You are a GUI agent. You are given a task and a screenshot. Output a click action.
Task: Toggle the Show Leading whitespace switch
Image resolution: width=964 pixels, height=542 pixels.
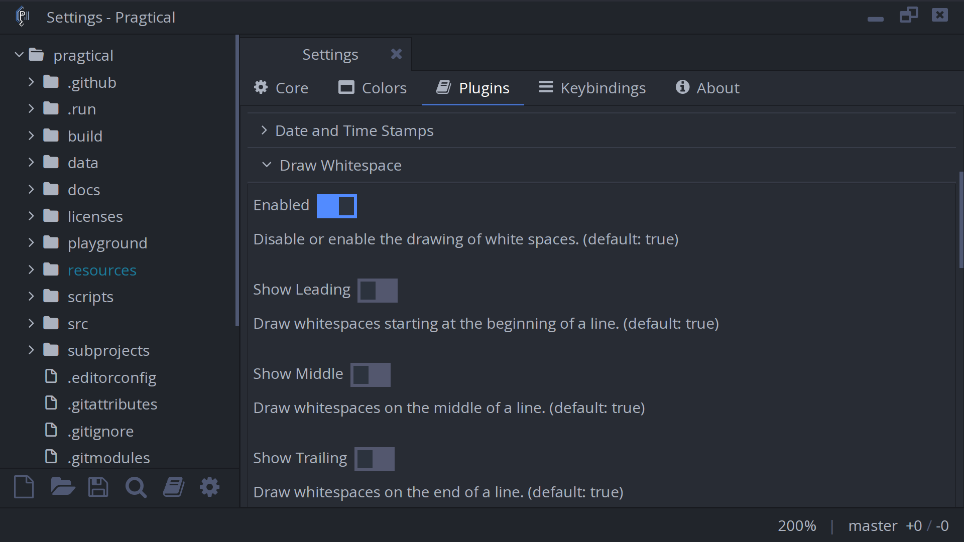[x=377, y=290]
